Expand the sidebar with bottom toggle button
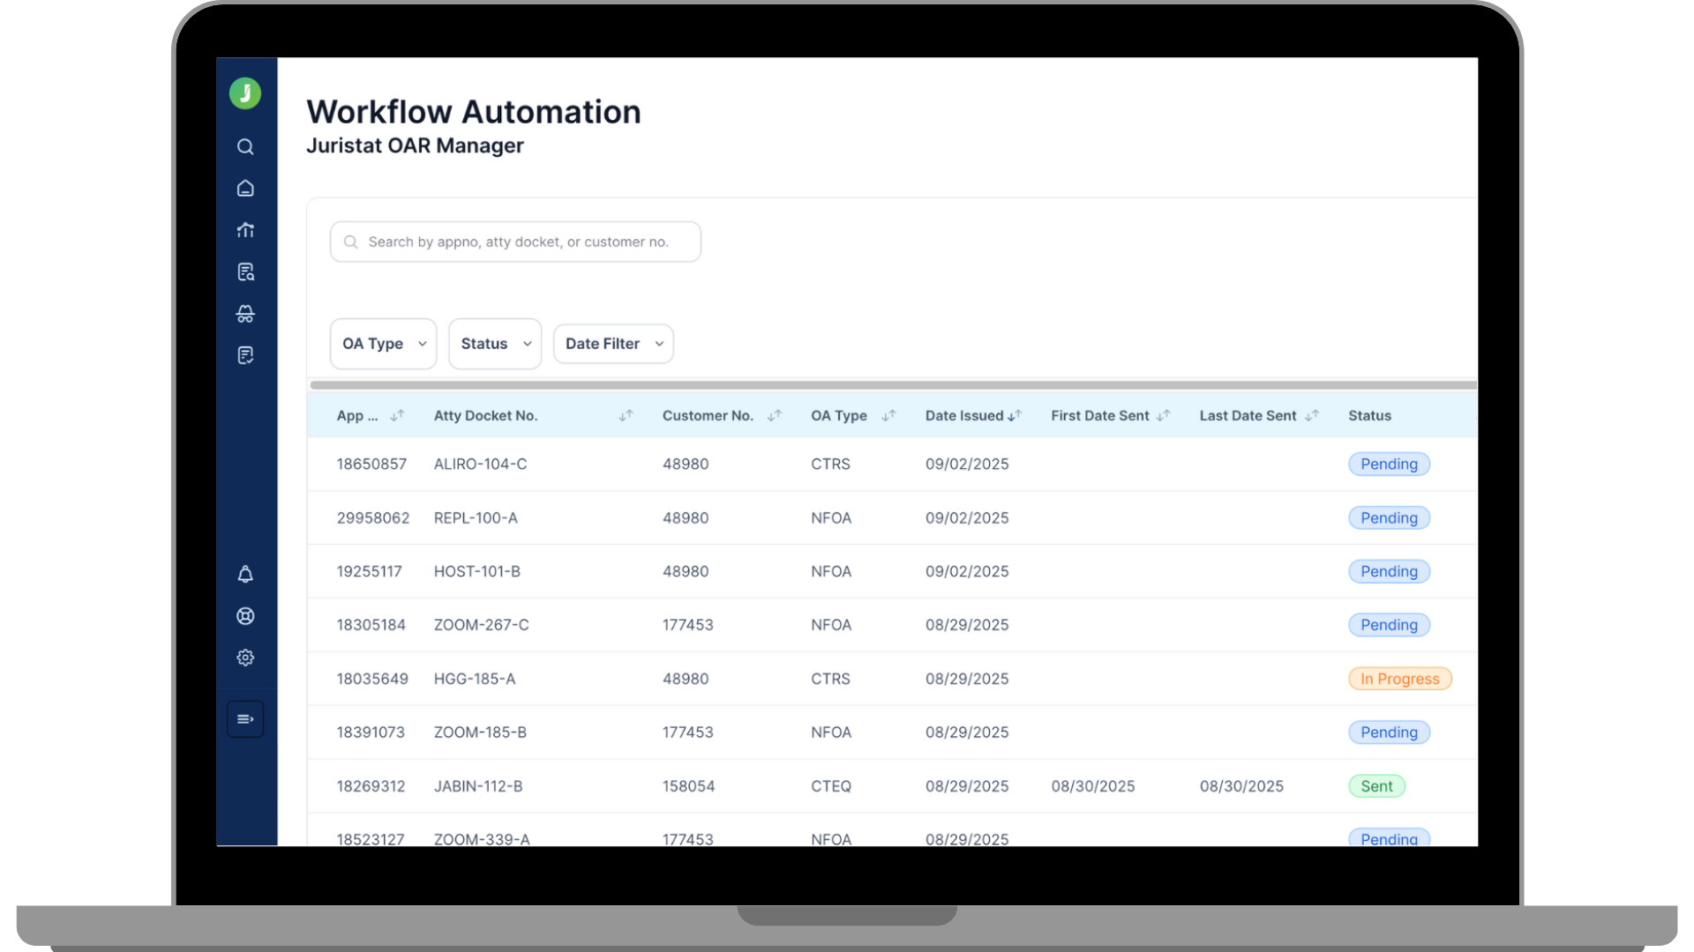 (245, 719)
